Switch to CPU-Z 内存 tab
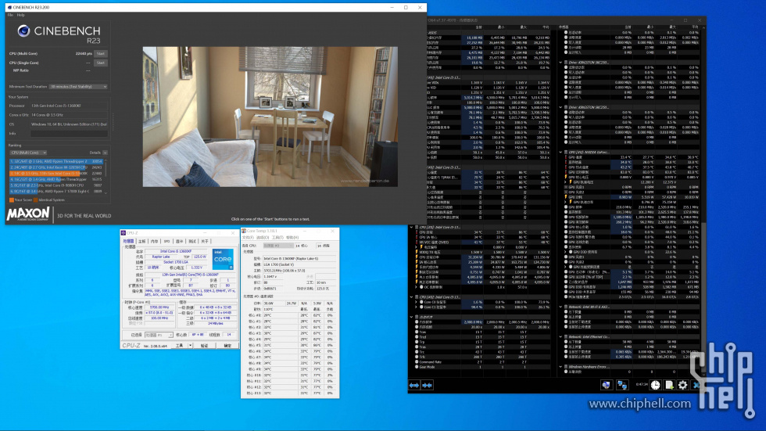 click(x=155, y=242)
